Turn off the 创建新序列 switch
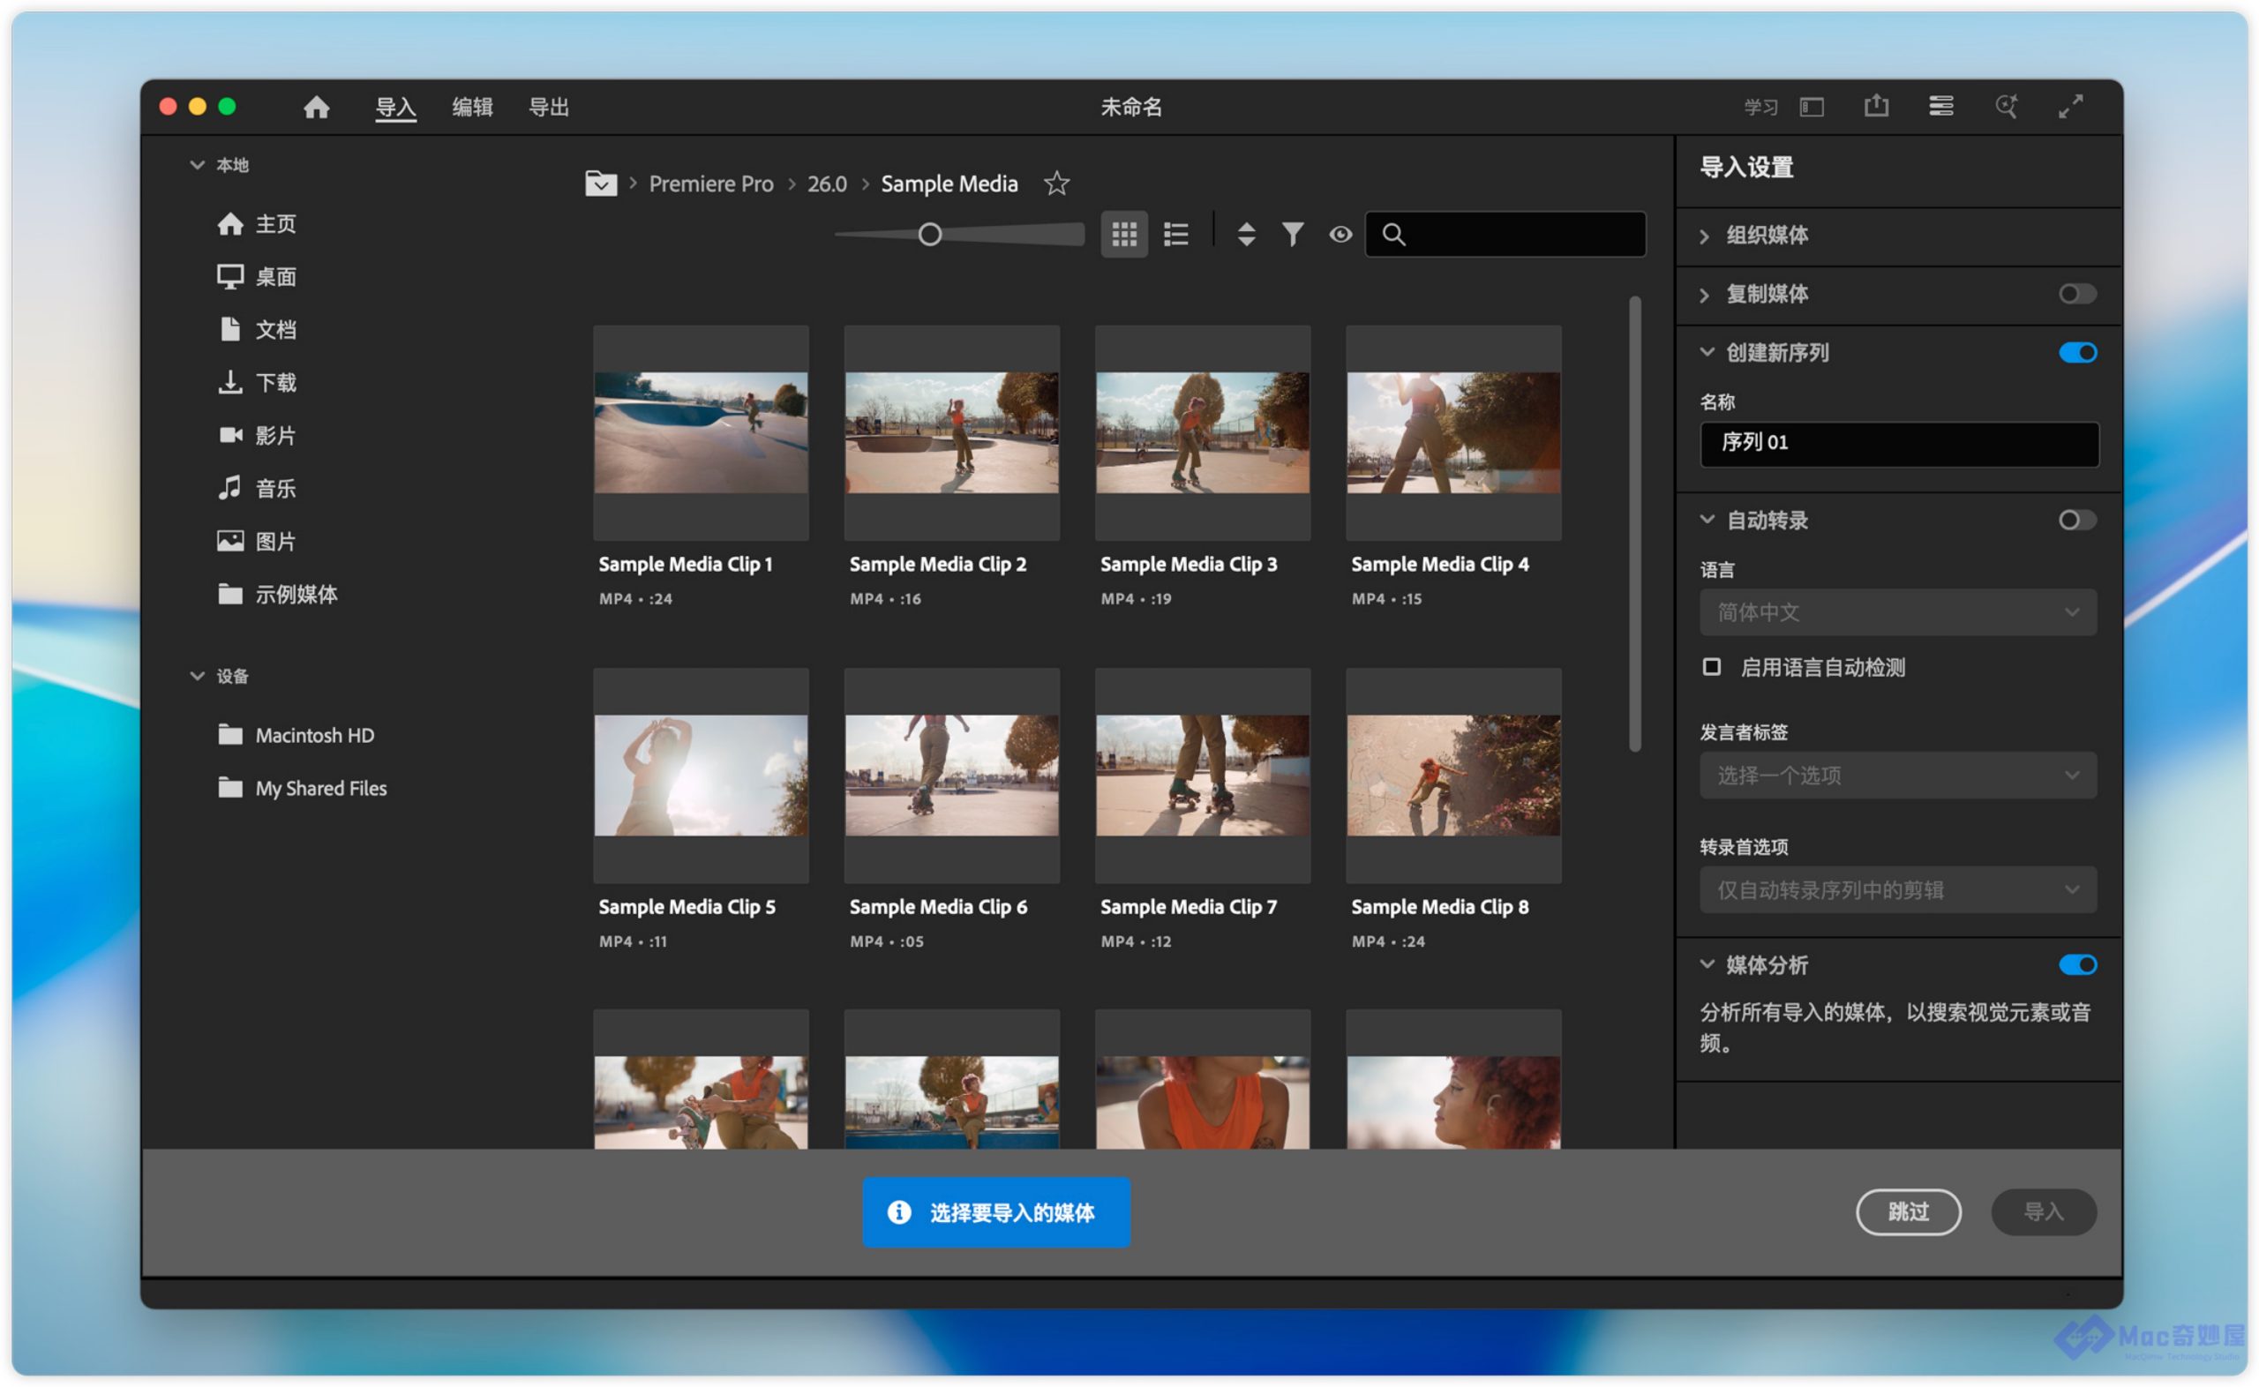 (2076, 353)
